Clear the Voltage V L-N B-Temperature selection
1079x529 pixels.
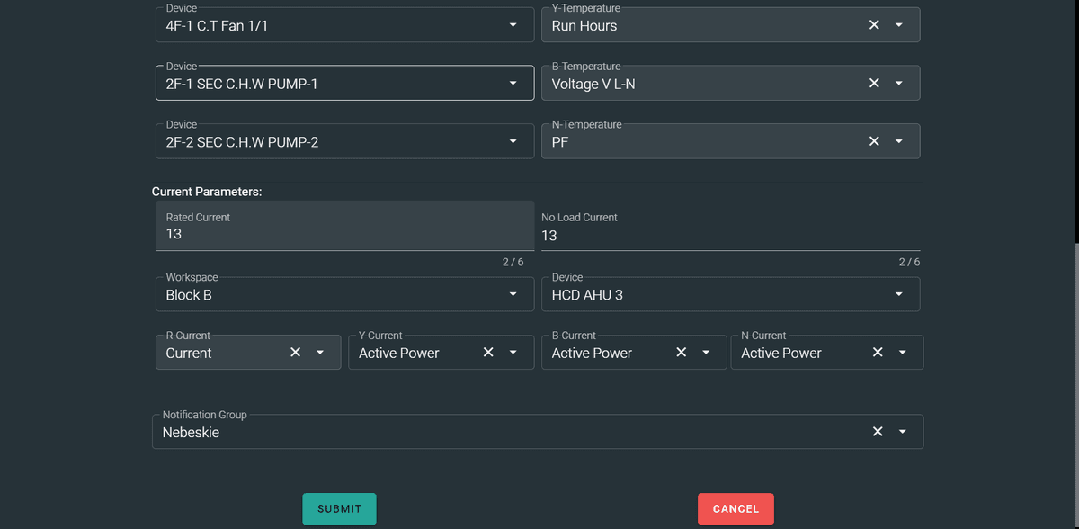(873, 82)
